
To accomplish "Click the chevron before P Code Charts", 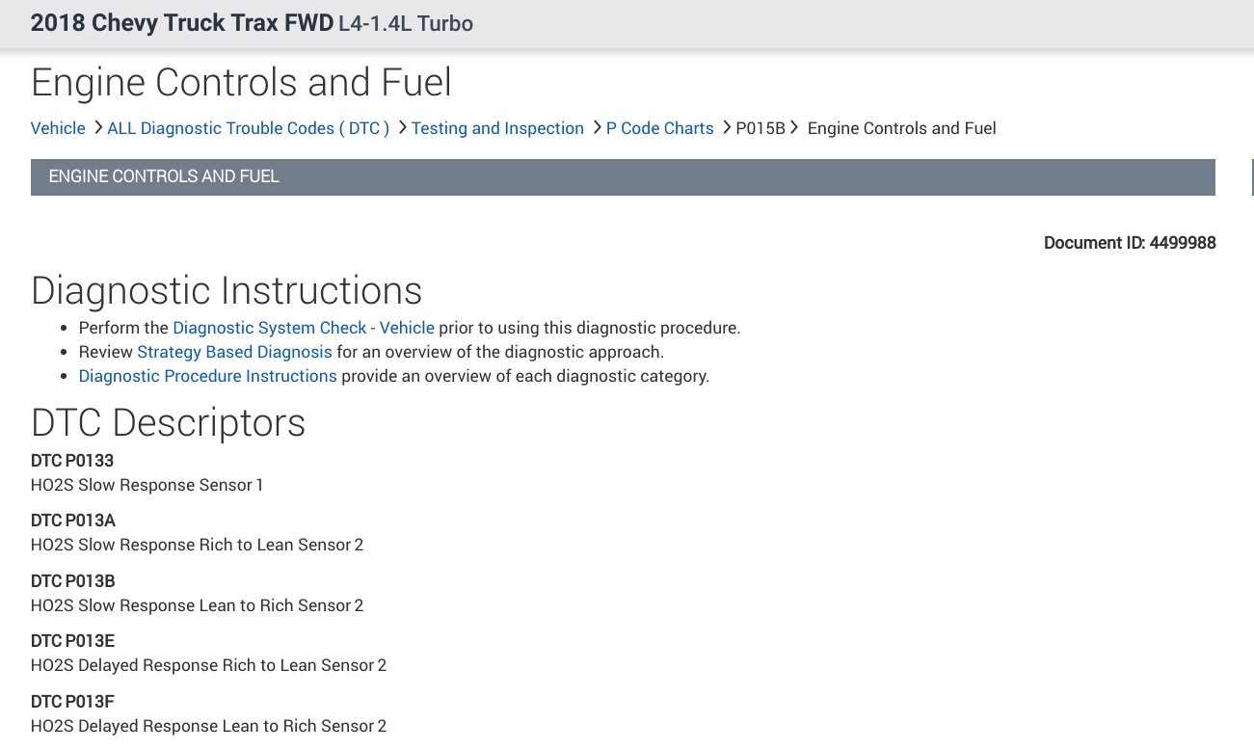I will click(596, 127).
